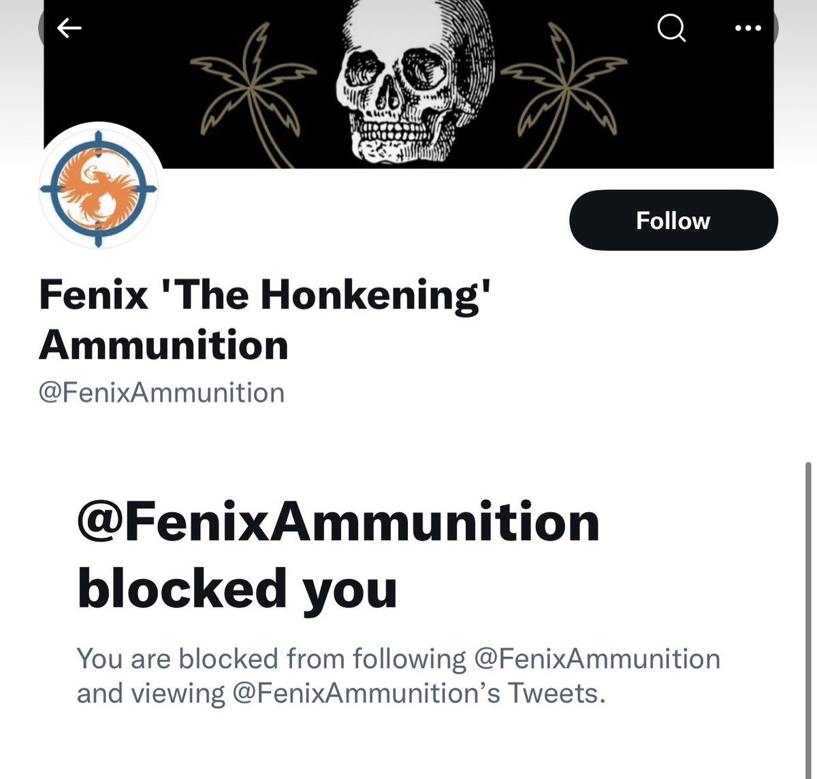Open @FenixAmmunition's mention after 'and viewing'
Viewport: 817px width, 779px height.
click(x=366, y=693)
